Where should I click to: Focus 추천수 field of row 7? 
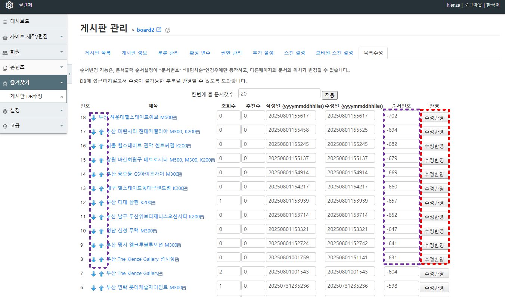(x=253, y=272)
